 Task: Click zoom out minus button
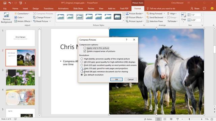[182, 119]
